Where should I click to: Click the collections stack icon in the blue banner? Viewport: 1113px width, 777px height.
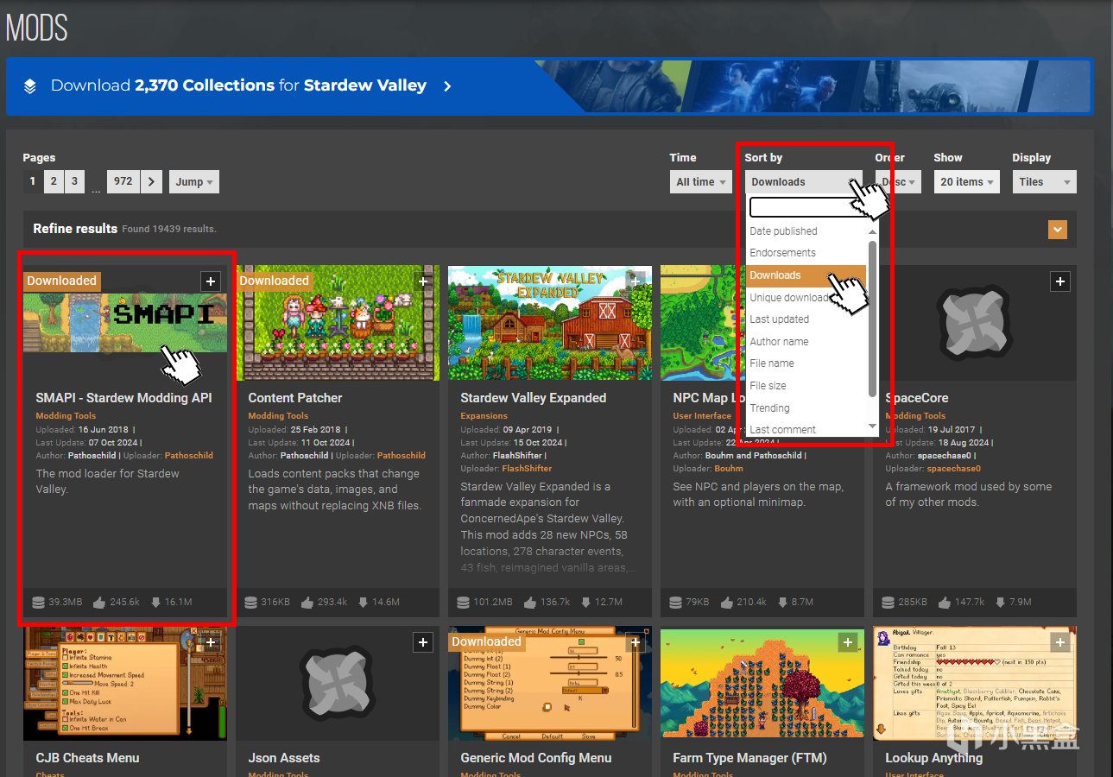30,86
